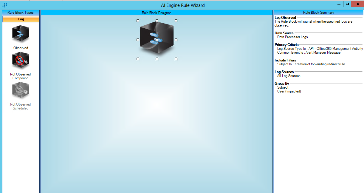364x193 pixels.
Task: Click the Rule Block Summary panel header
Action: coord(318,13)
